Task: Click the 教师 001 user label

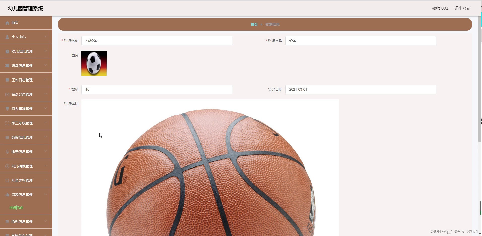Action: [440, 8]
